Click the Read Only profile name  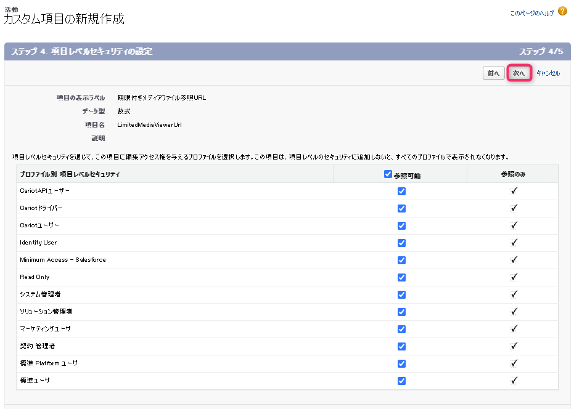pos(35,277)
